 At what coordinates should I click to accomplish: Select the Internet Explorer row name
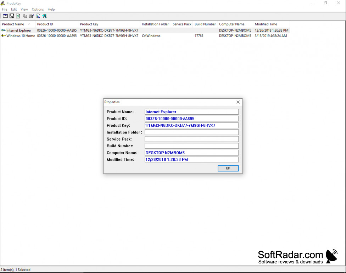point(19,30)
